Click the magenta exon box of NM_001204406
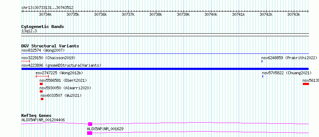 pyautogui.click(x=90, y=124)
